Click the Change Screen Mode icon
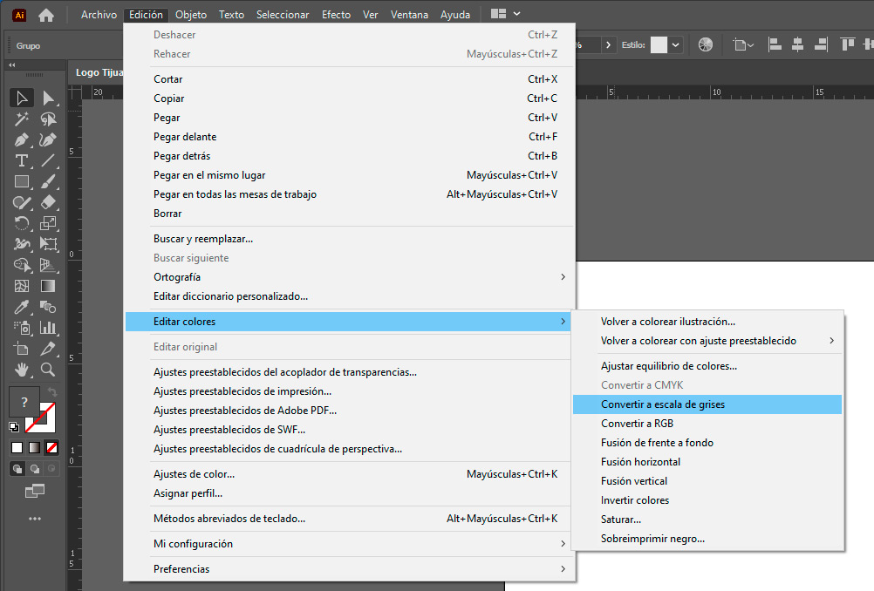874x591 pixels. tap(35, 492)
